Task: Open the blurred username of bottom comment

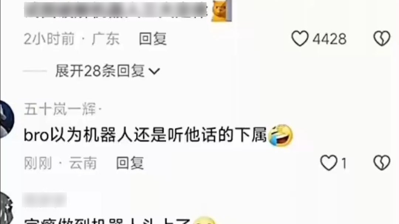Action: click(45, 200)
